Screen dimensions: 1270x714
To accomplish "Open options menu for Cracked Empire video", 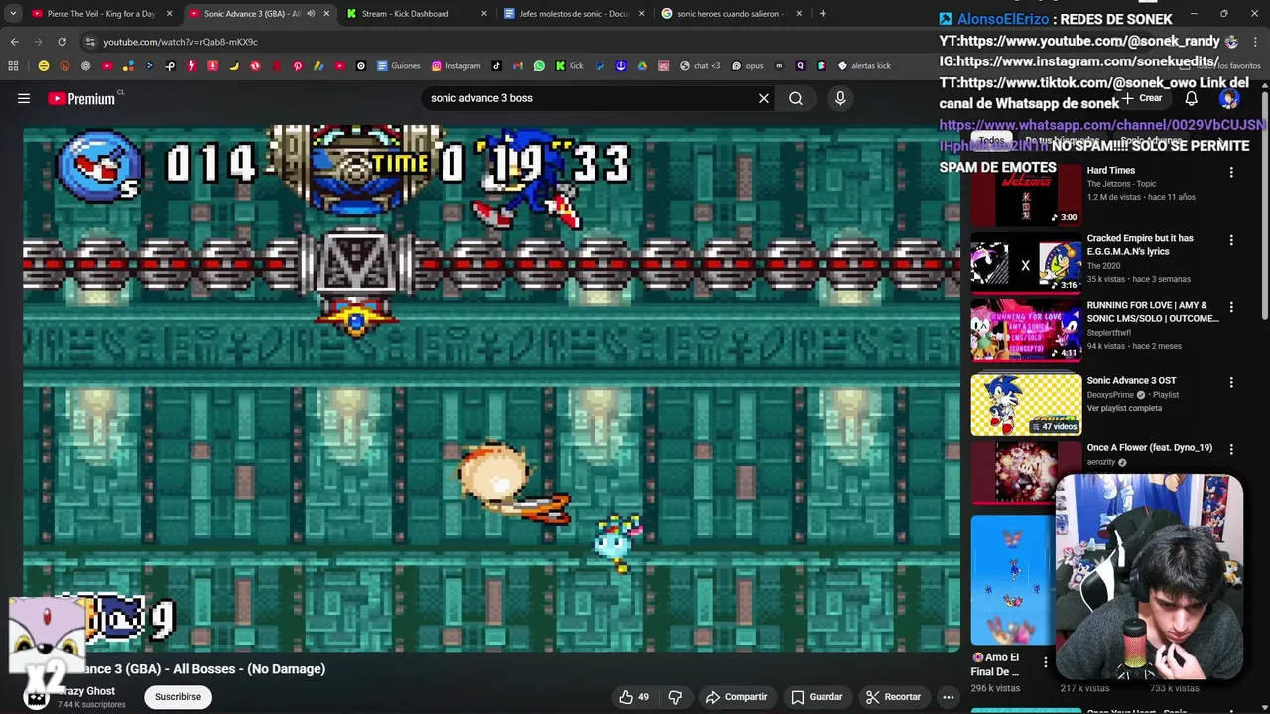I will tap(1231, 240).
